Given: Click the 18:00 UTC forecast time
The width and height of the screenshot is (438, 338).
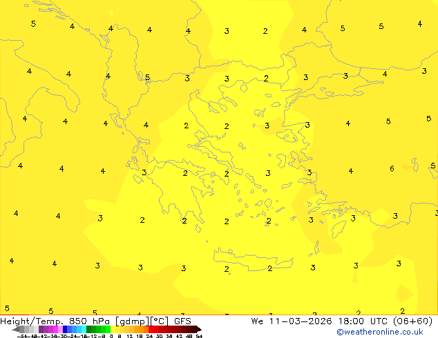Looking at the screenshot, I should (363, 321).
